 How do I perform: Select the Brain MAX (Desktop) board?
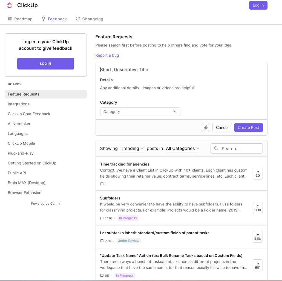[46, 183]
